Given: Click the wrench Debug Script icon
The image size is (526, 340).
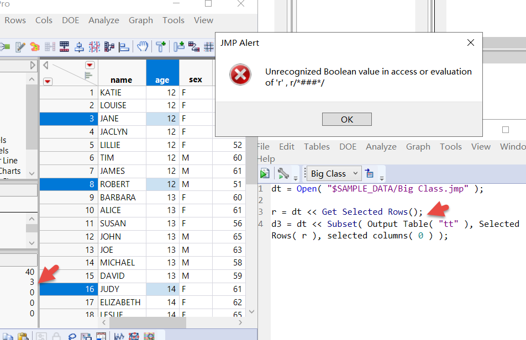Looking at the screenshot, I should coord(283,173).
